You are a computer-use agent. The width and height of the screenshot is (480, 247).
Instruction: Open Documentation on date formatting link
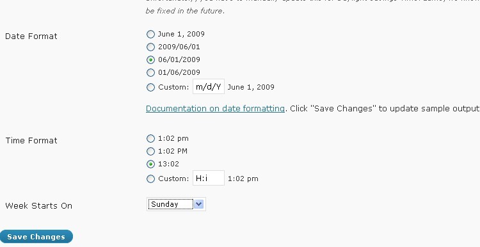(x=215, y=109)
